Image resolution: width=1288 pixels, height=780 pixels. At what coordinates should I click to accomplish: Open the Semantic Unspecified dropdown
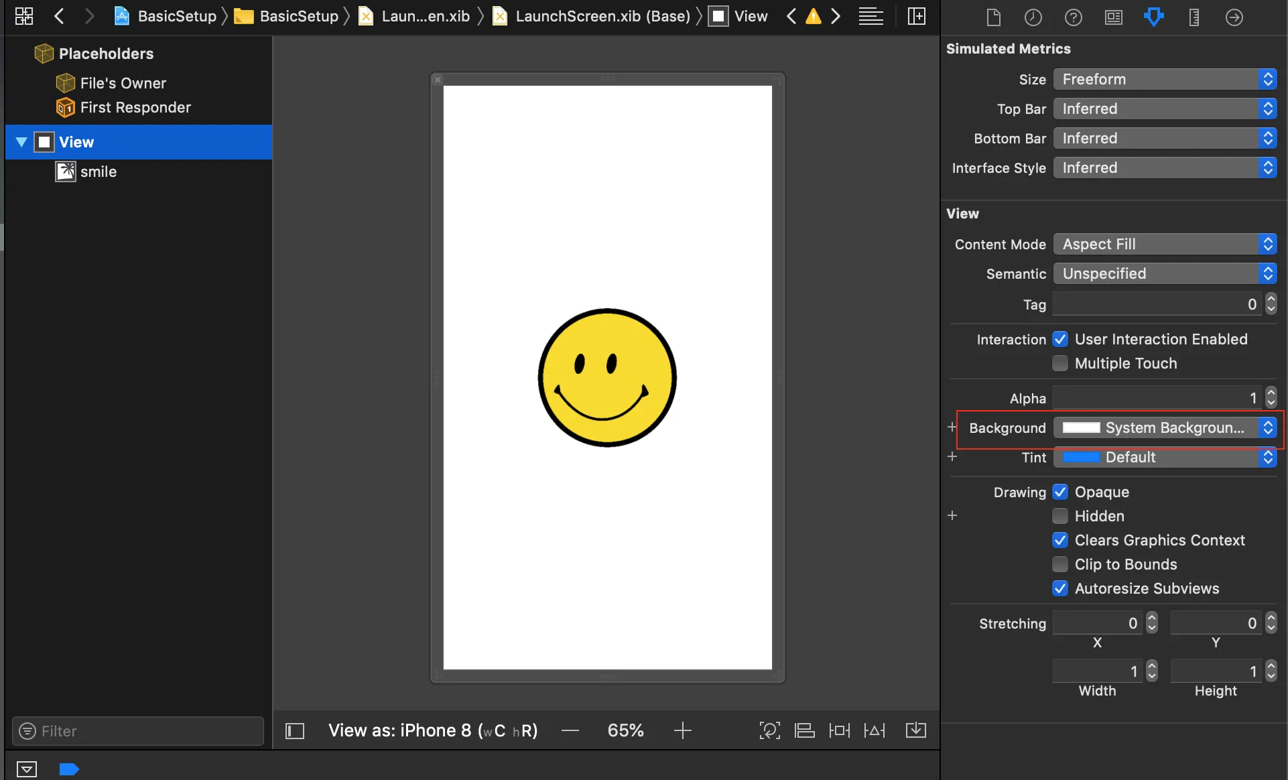pyautogui.click(x=1165, y=273)
